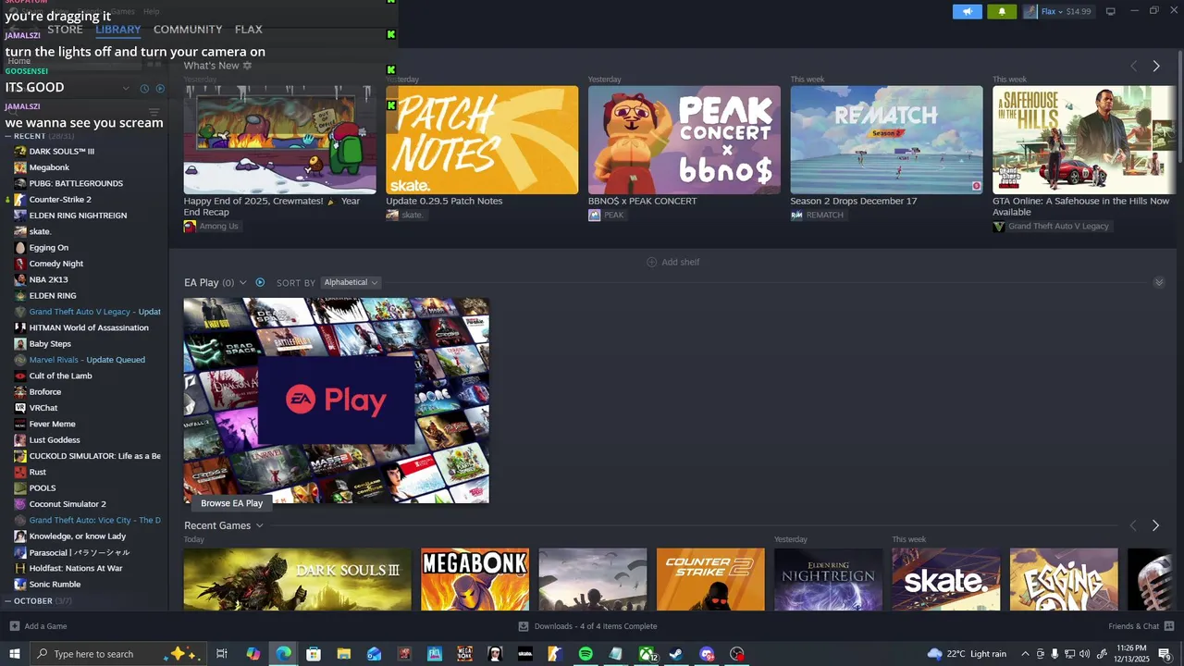Open What's New settings gear

tap(247, 66)
